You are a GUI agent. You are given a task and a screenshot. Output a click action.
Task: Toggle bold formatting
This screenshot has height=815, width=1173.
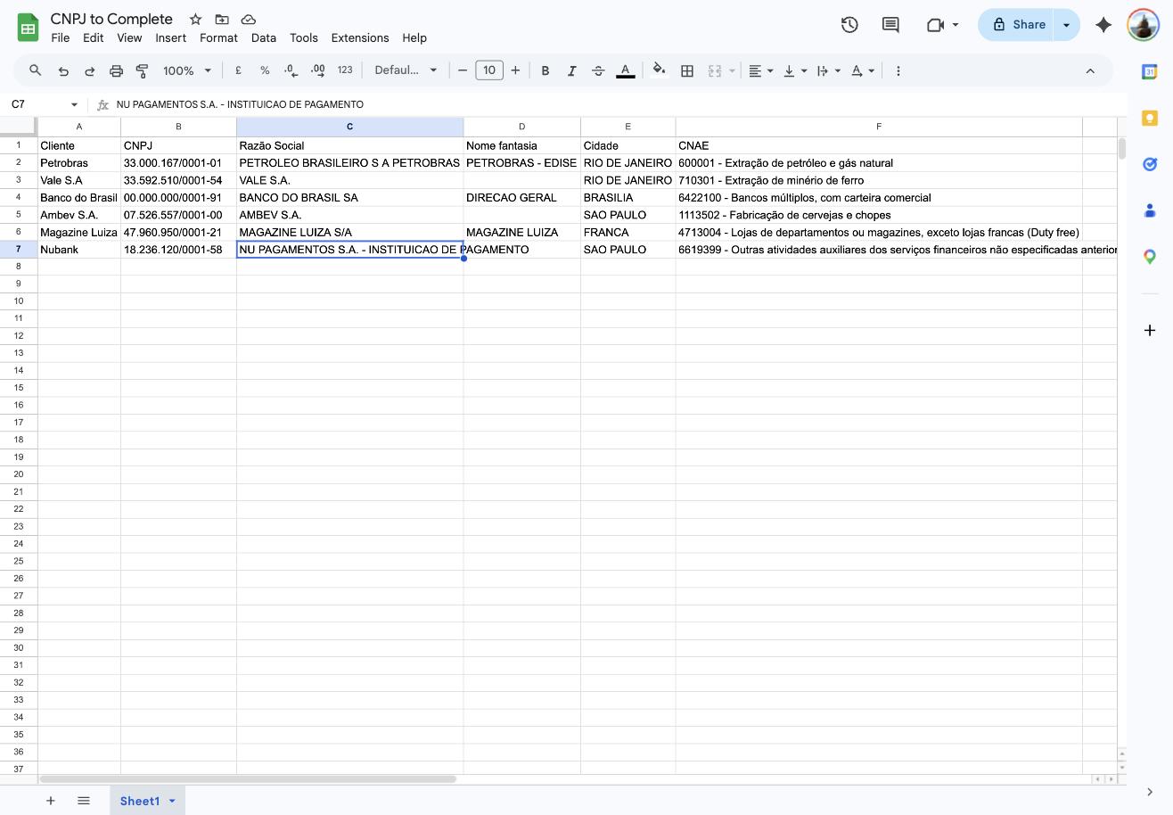click(x=545, y=70)
